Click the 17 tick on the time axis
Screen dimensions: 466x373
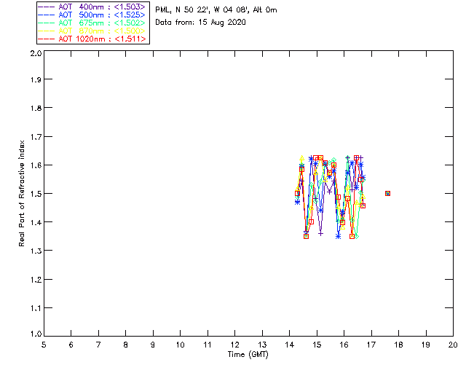coord(371,345)
